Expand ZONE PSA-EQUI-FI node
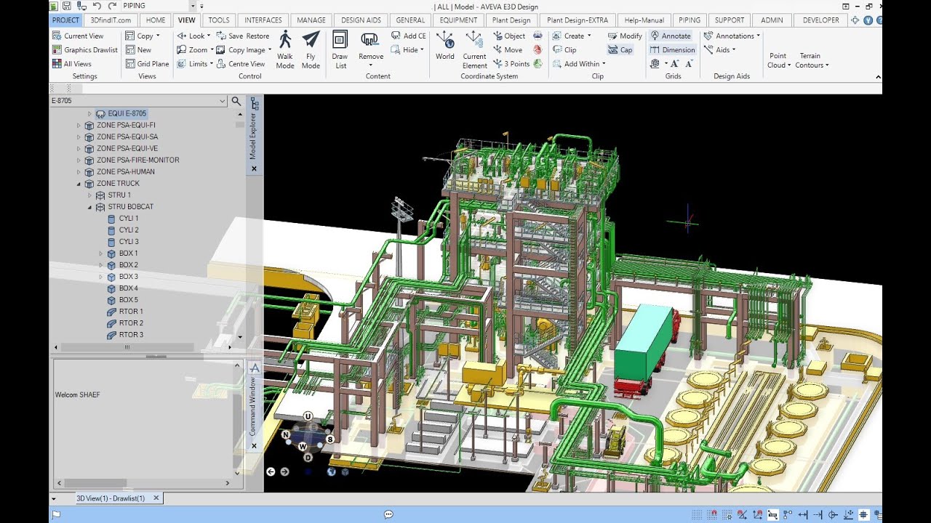 point(79,125)
